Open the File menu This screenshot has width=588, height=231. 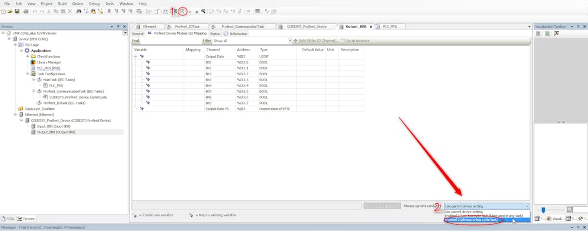(x=6, y=4)
